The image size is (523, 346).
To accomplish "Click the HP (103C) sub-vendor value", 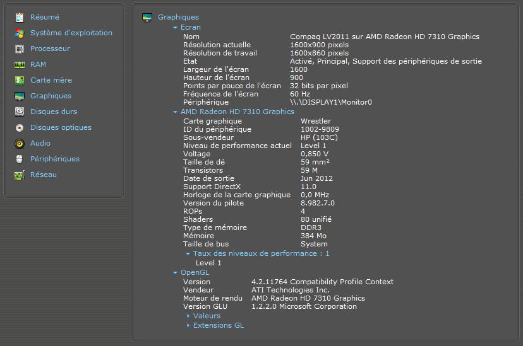I will (x=319, y=137).
